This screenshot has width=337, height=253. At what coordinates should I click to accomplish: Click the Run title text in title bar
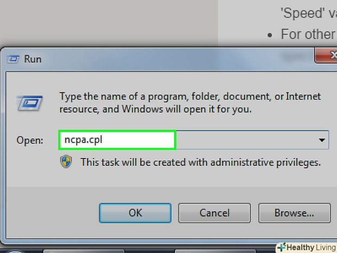[32, 59]
